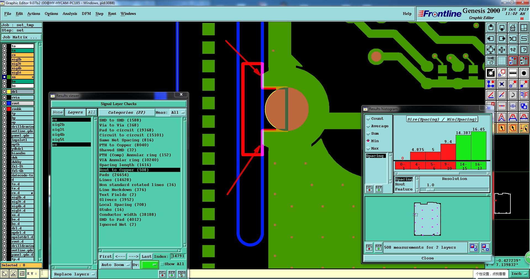Image resolution: width=530 pixels, height=279 pixels.
Task: Click the zoom out shrink icon
Action: 502,50
